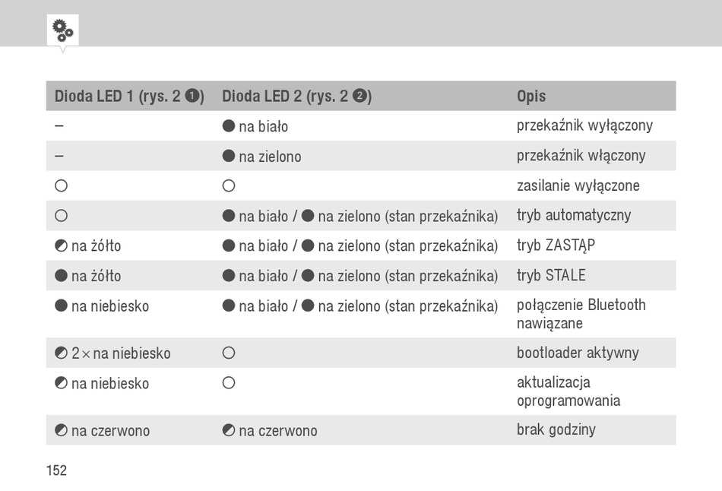Click page number 152
This screenshot has width=722, height=491.
point(56,470)
